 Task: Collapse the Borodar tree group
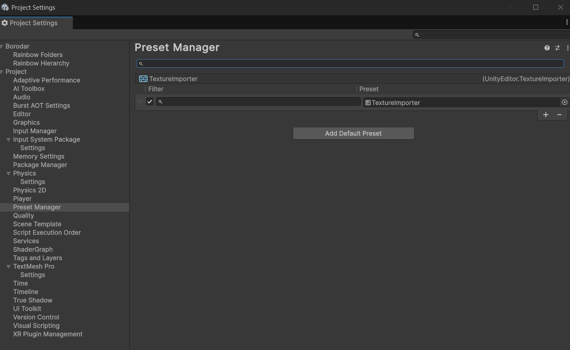coord(2,47)
